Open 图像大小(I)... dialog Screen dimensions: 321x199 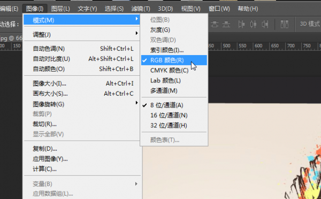[x=82, y=83]
